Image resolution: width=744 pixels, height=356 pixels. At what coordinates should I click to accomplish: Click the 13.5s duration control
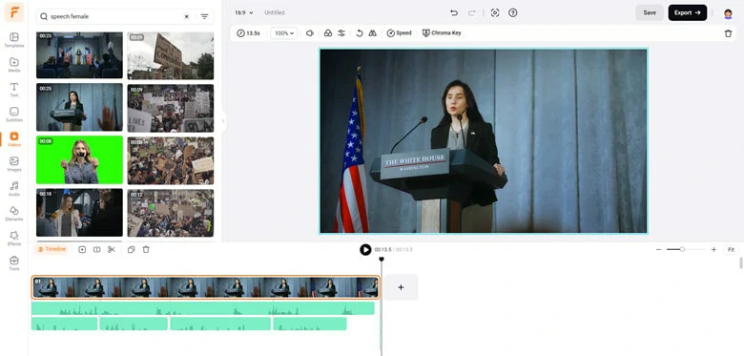pos(249,33)
